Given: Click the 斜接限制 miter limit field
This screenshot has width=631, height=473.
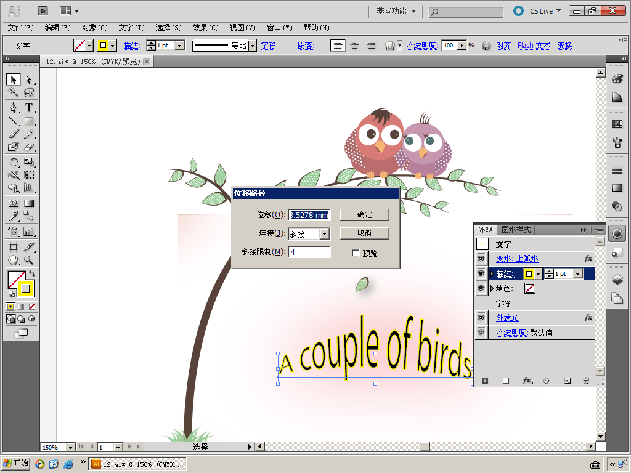Looking at the screenshot, I should (309, 252).
